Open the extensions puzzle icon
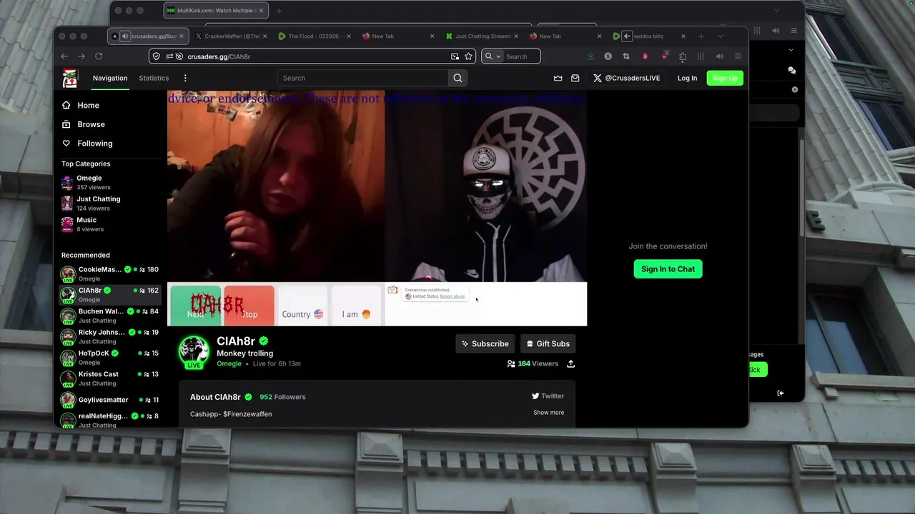This screenshot has width=915, height=514. [x=683, y=56]
